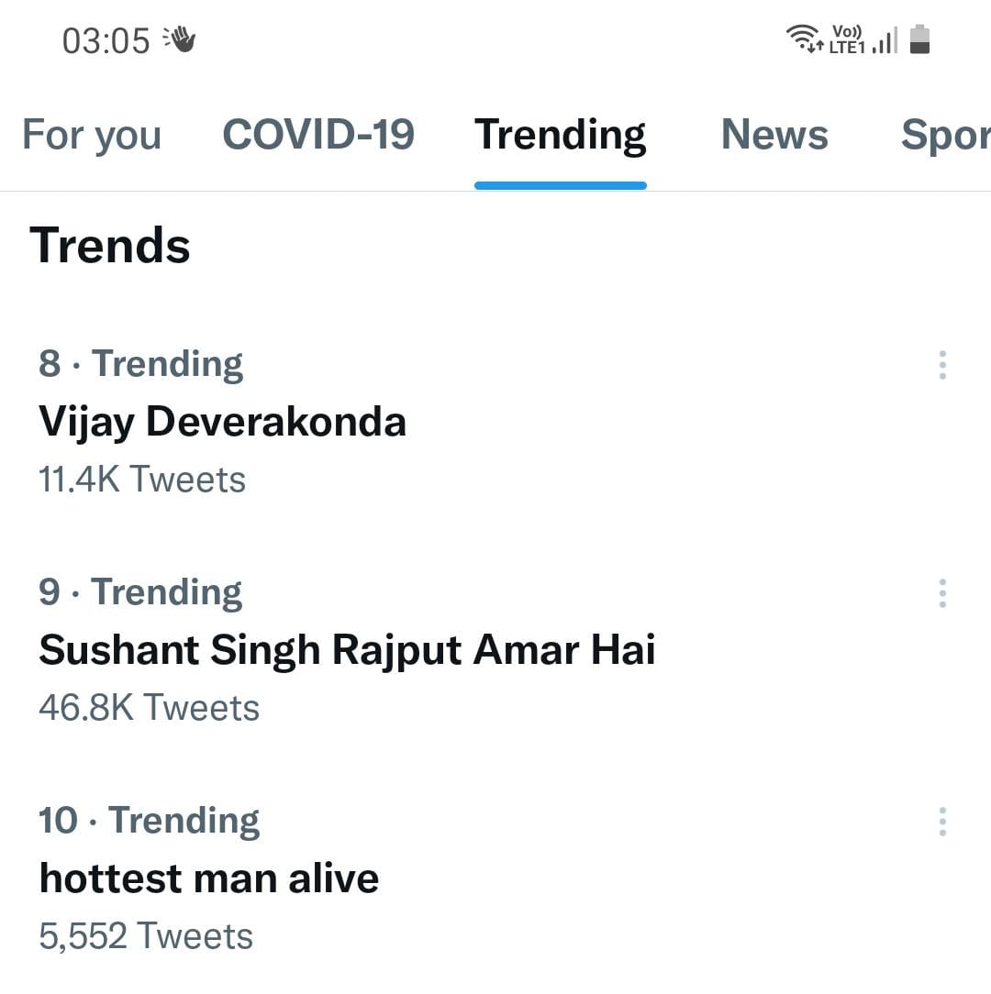The height and width of the screenshot is (994, 991).
Task: Tap the 03:05 clock in status bar
Action: tap(106, 40)
